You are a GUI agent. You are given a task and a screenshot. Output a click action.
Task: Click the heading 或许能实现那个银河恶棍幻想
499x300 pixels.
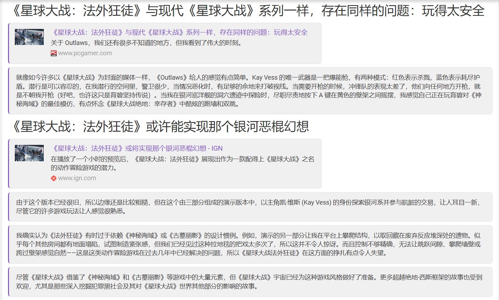point(160,127)
